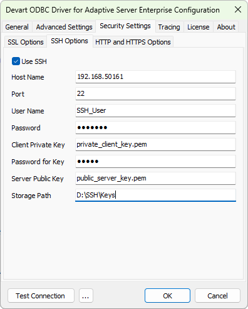Click the Password for Key field
This screenshot has height=309, width=248.
(155, 161)
